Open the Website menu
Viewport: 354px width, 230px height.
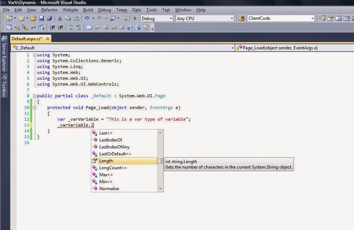[x=70, y=10]
